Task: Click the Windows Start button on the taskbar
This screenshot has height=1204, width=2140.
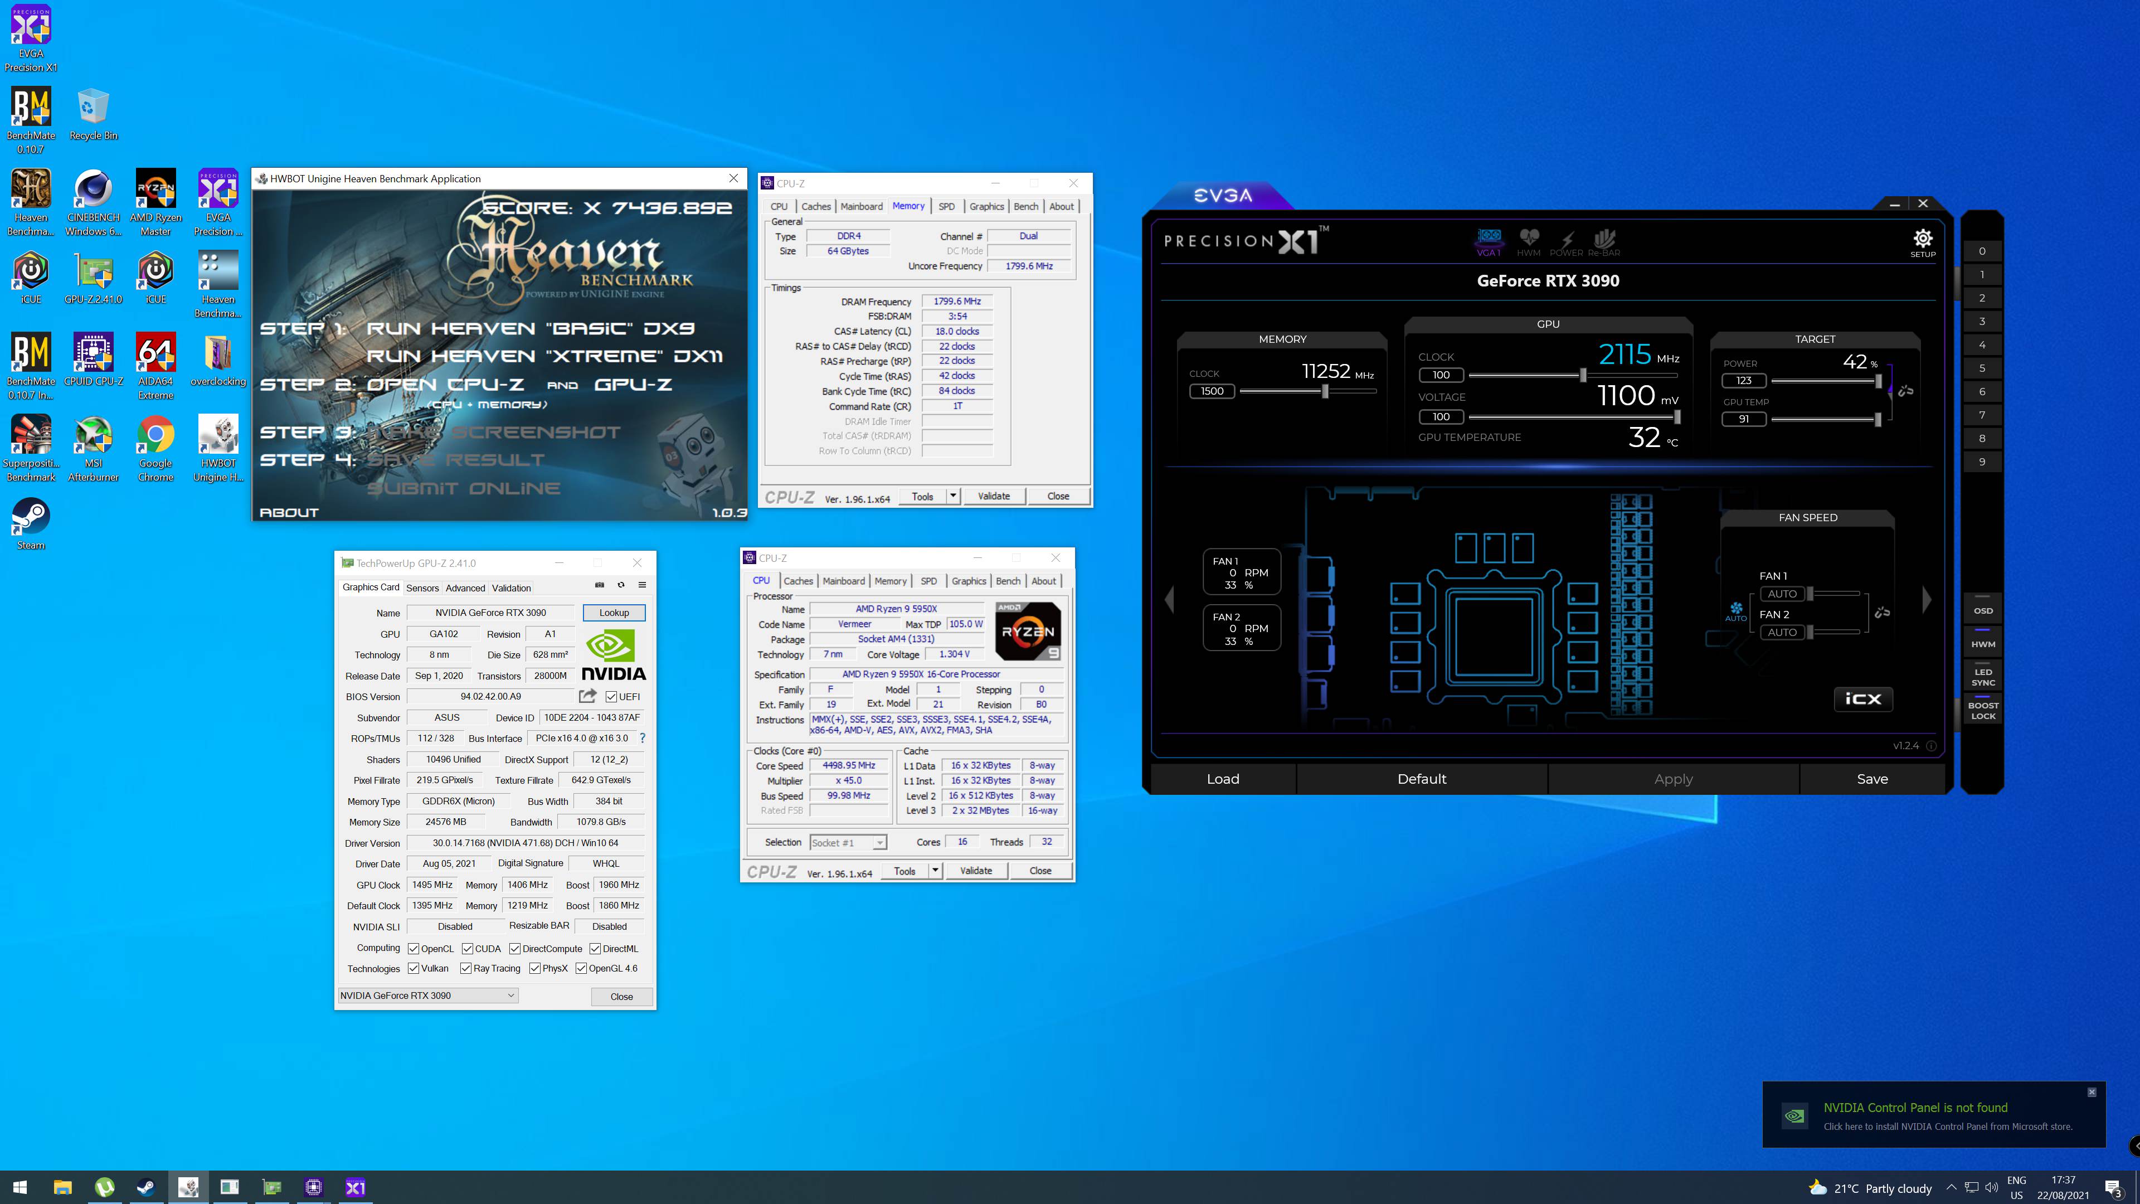Action: (21, 1187)
